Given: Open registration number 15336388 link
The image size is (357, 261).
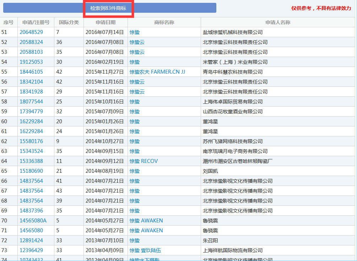Looking at the screenshot, I should pyautogui.click(x=31, y=161).
